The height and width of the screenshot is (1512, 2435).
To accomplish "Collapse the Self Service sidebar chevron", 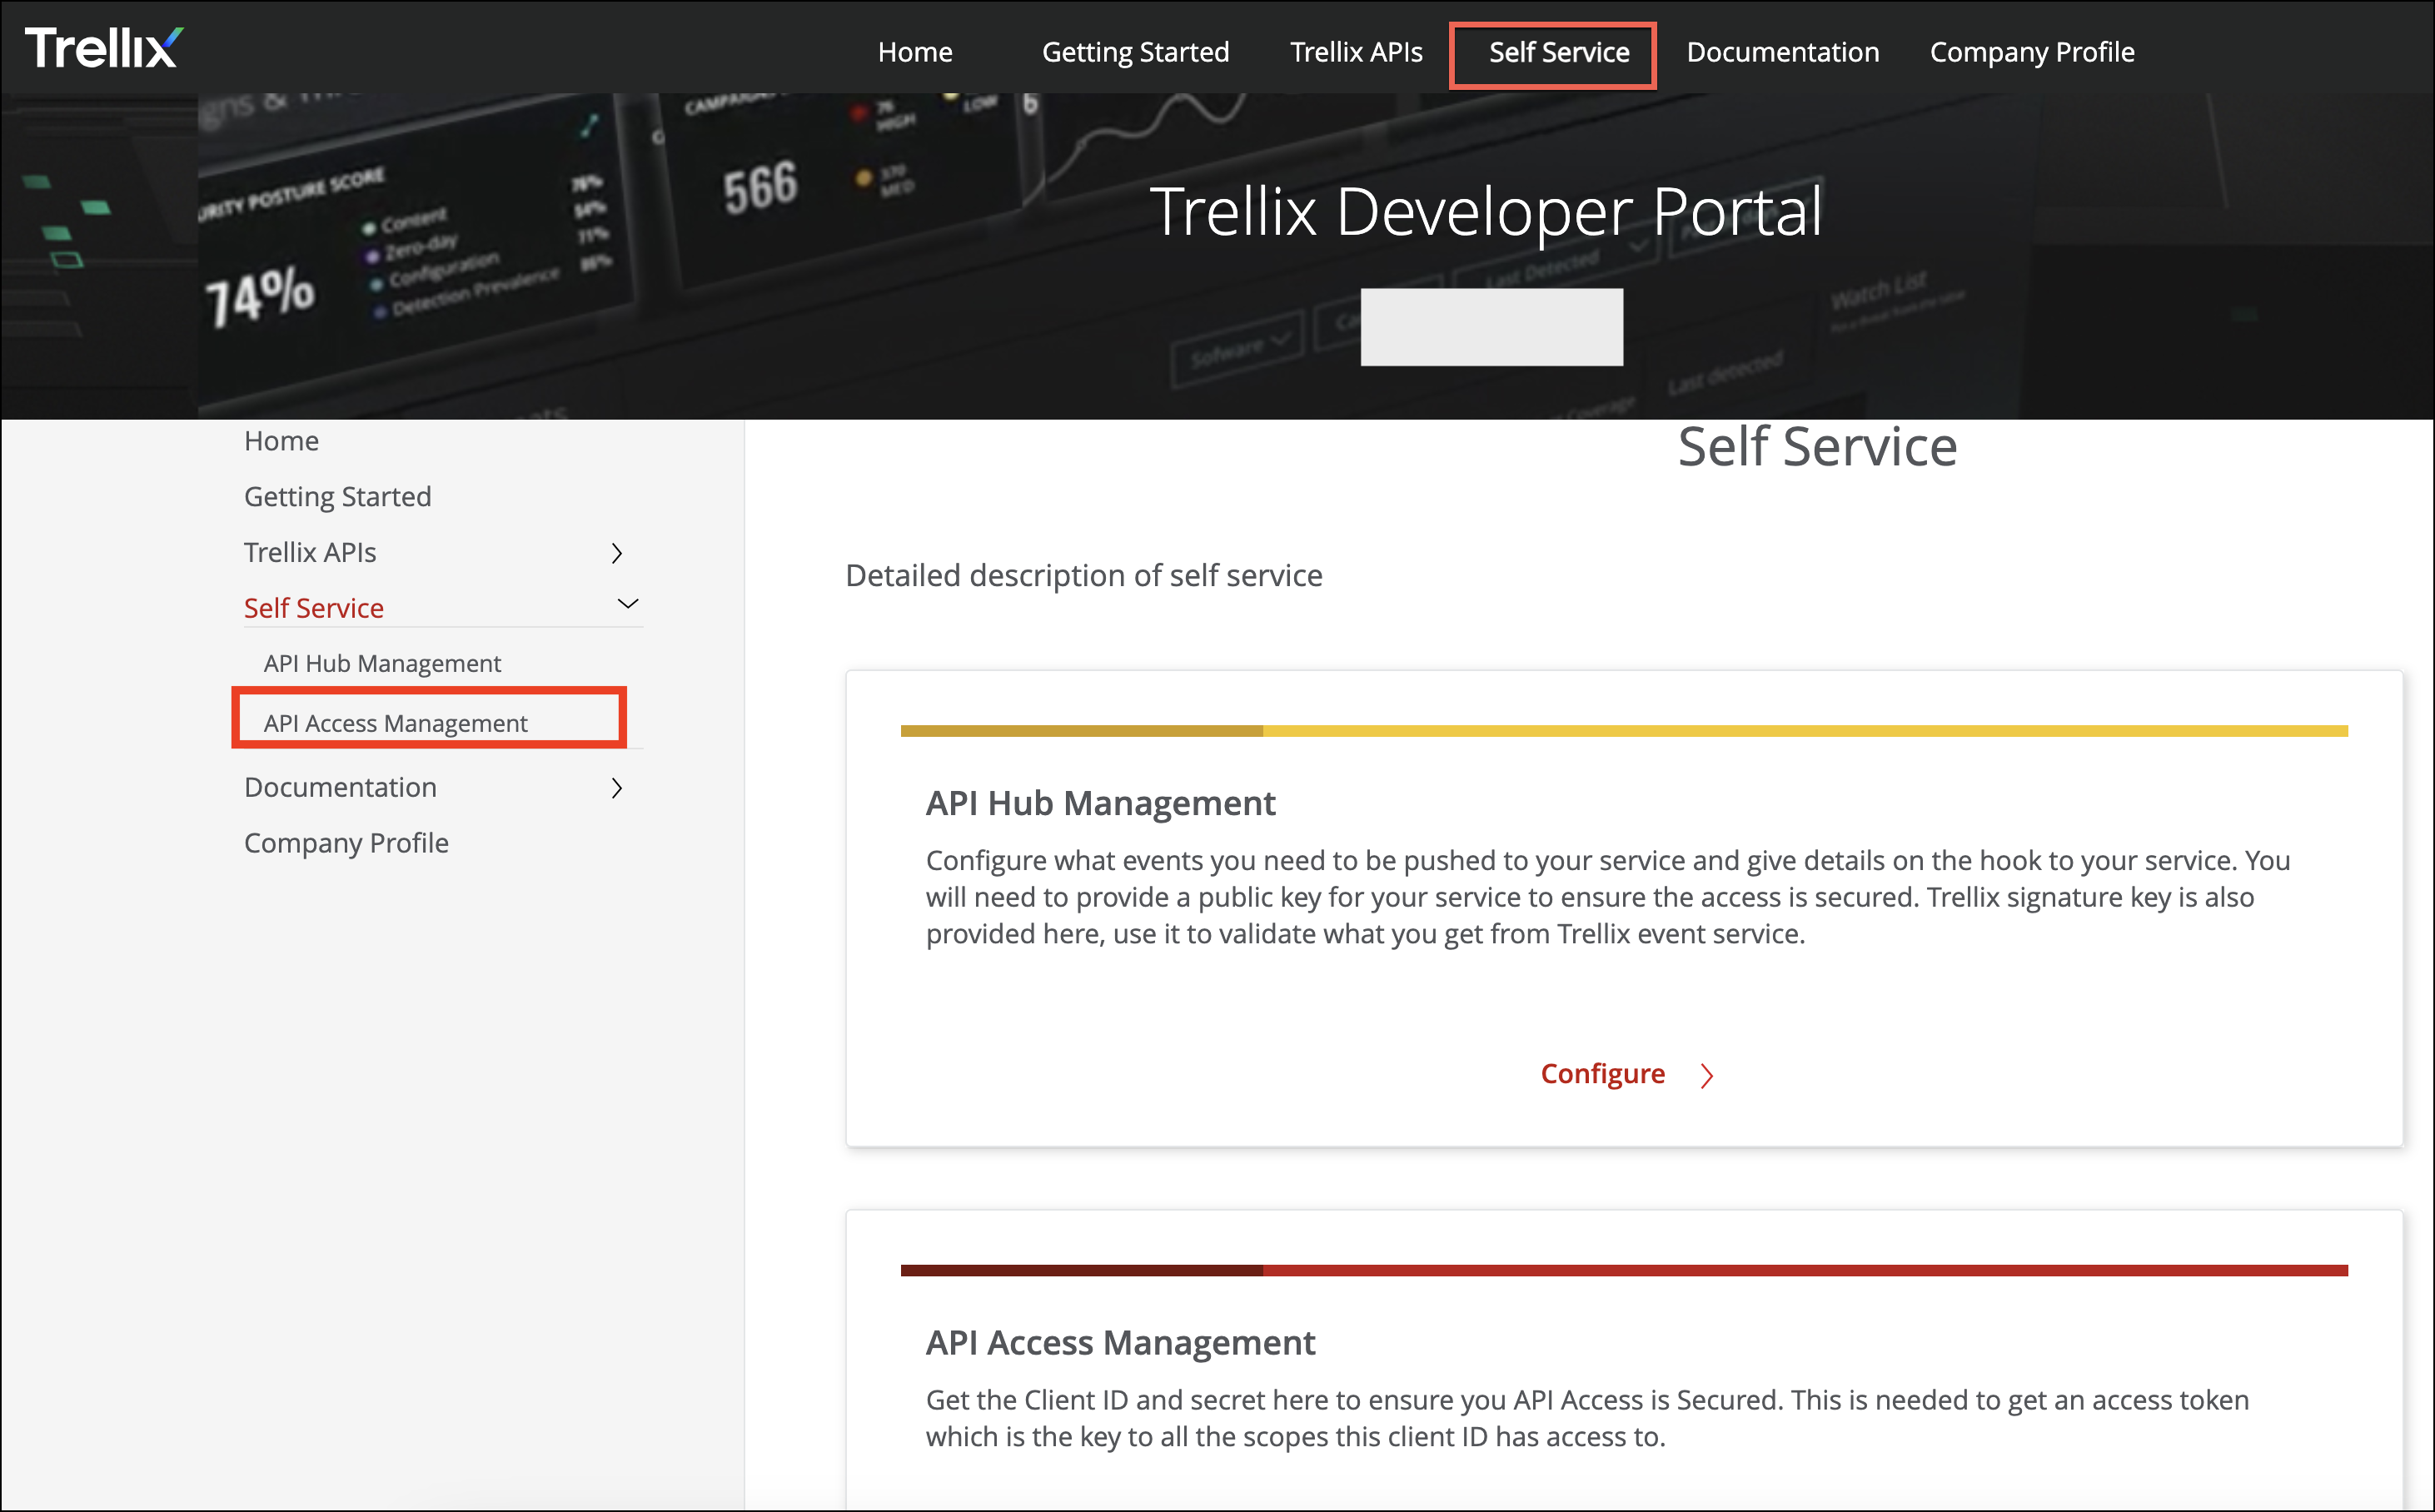I will (628, 604).
